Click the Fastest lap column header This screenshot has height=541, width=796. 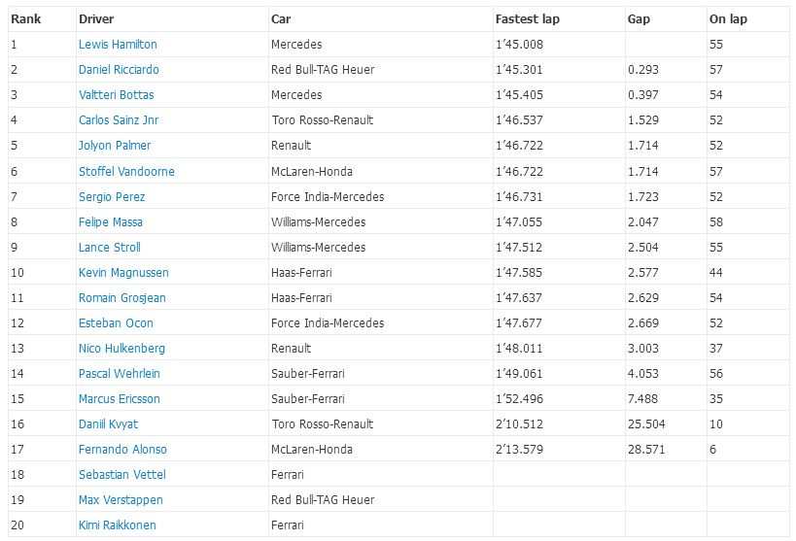tap(528, 19)
